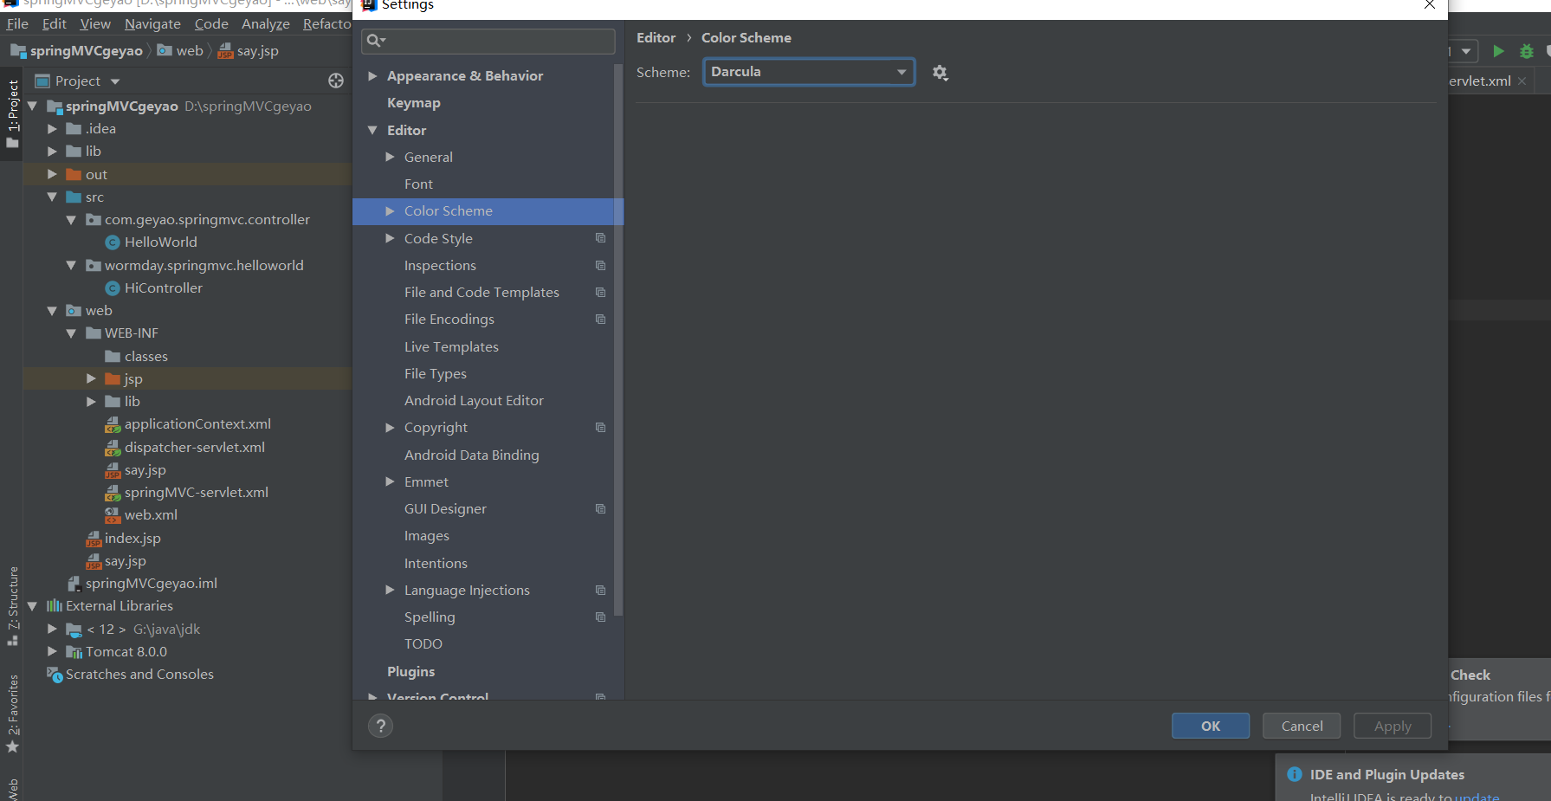Viewport: 1551px width, 801px height.
Task: Click the Spelling project-level icon
Action: click(x=600, y=617)
